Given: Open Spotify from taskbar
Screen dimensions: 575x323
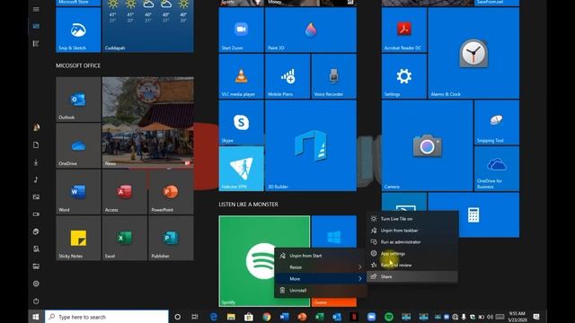Looking at the screenshot, I should [389, 317].
